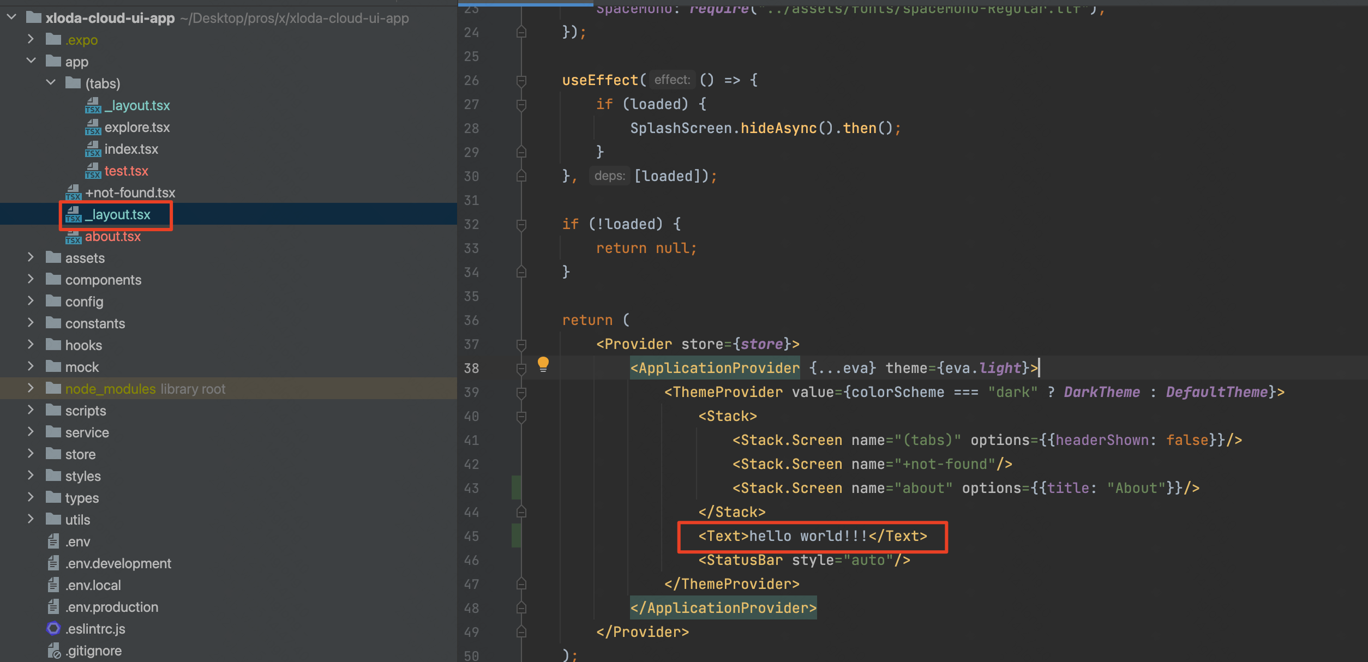The height and width of the screenshot is (662, 1368).
Task: Click the green change marker at line 45
Action: click(516, 535)
